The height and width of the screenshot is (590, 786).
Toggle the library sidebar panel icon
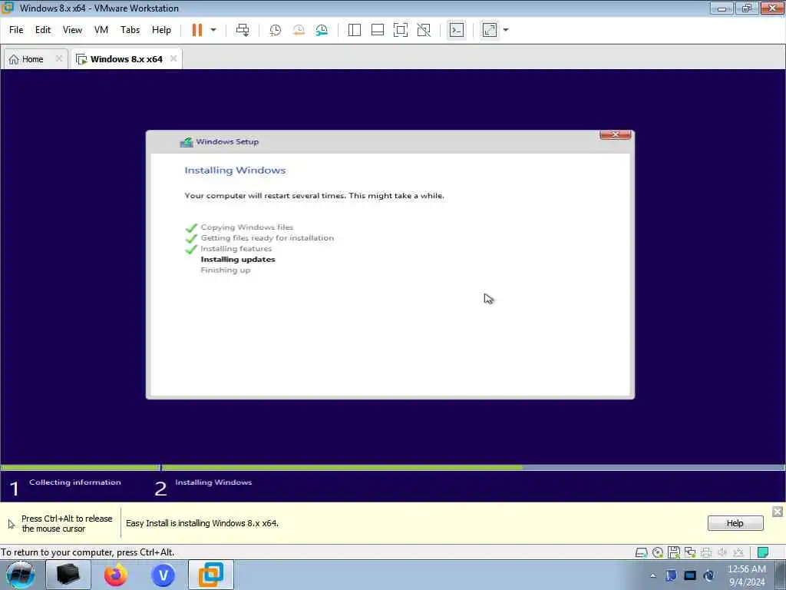pos(355,30)
